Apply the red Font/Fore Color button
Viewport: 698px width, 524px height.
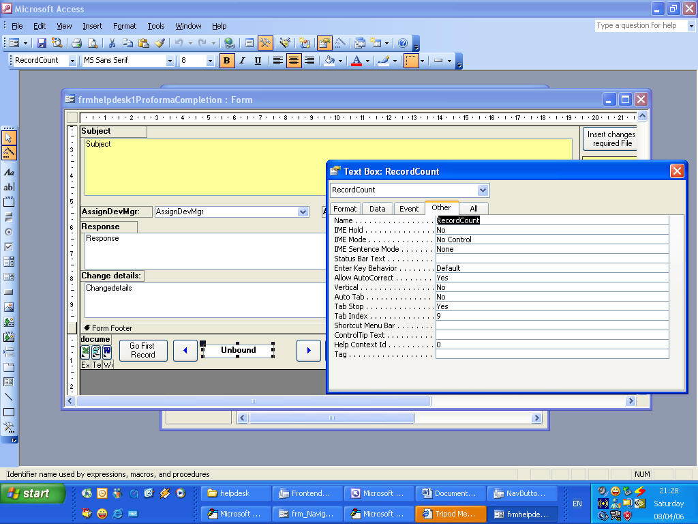(356, 61)
